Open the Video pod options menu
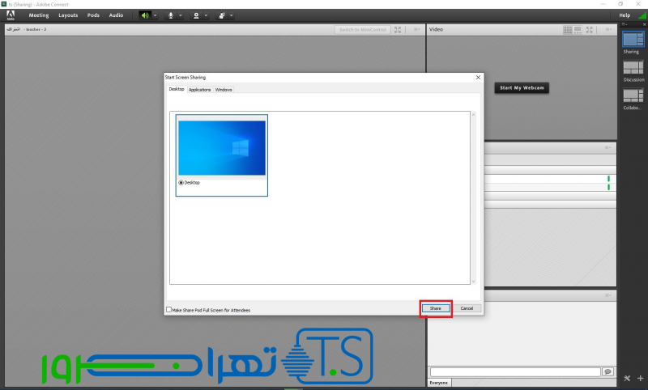The image size is (648, 390). [x=607, y=29]
